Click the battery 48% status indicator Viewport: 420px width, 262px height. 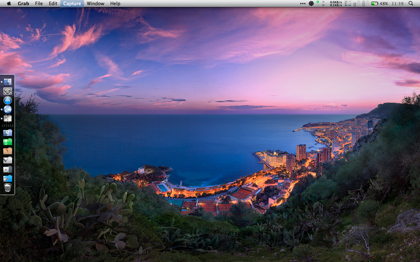[x=380, y=4]
